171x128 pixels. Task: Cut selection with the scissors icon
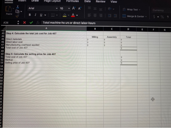(18, 7)
